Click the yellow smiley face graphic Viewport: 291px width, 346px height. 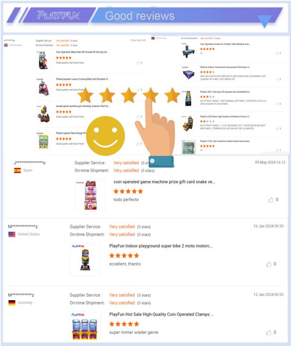pyautogui.click(x=105, y=136)
